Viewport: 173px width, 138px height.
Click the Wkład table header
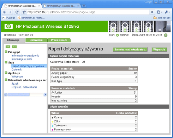pos(94,113)
